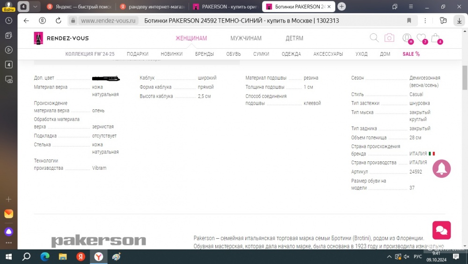Open БРЕНДЫ menu item
Image resolution: width=468 pixels, height=264 pixels.
205,54
